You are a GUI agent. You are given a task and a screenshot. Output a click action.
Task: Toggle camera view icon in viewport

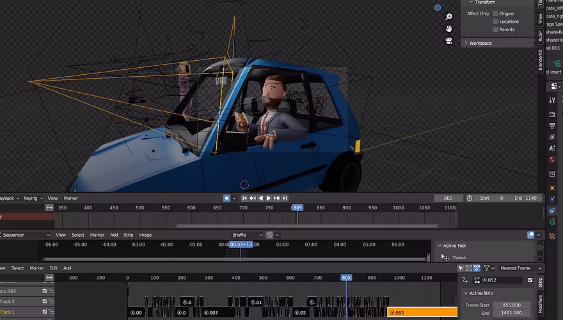[449, 40]
